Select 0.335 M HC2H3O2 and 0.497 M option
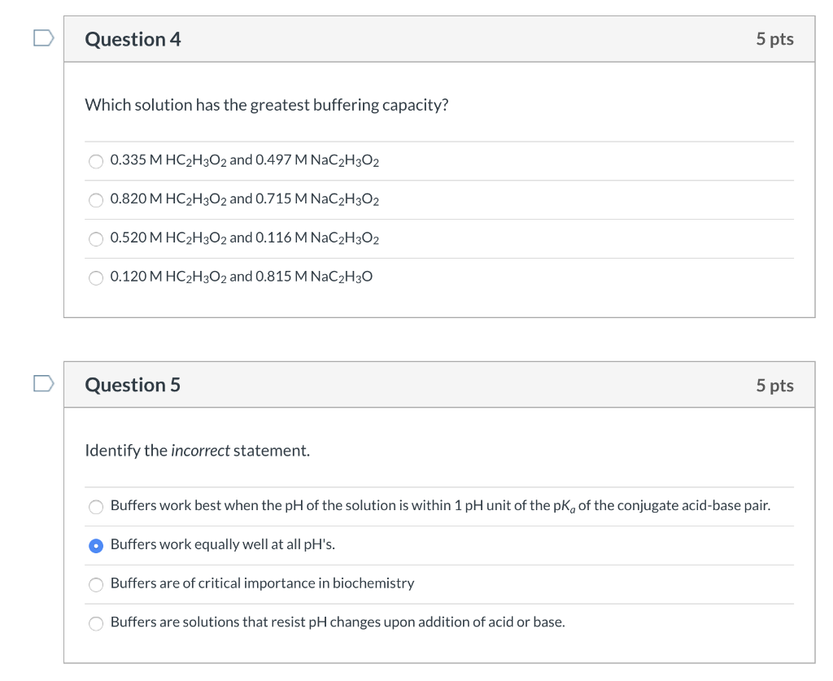The width and height of the screenshot is (833, 681). pos(96,161)
